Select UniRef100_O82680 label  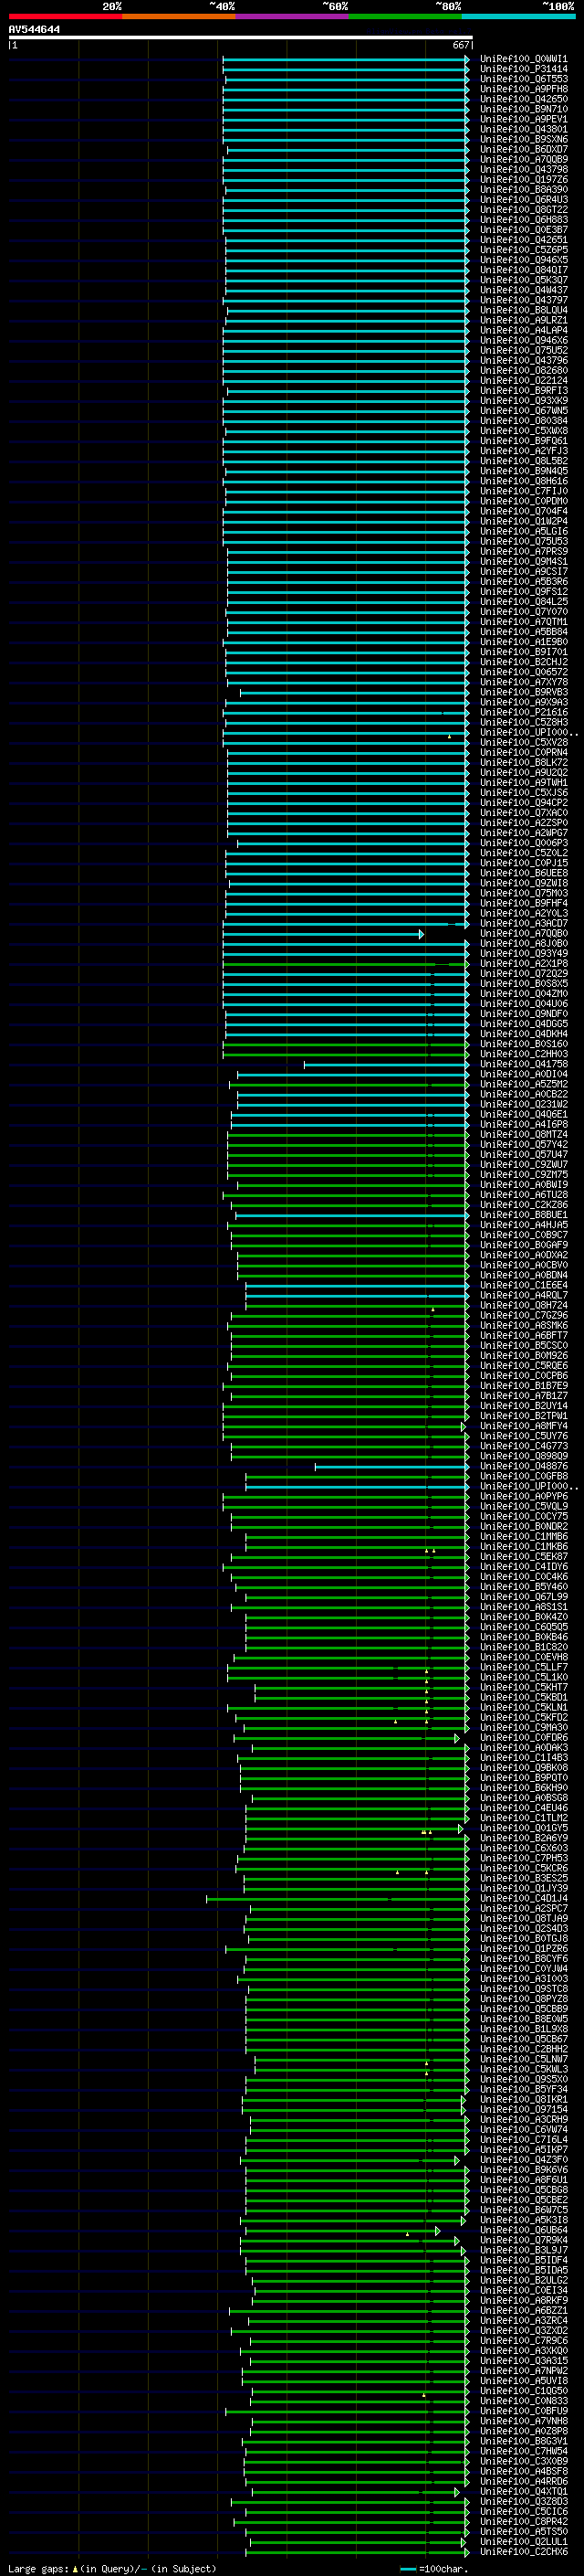tap(524, 370)
